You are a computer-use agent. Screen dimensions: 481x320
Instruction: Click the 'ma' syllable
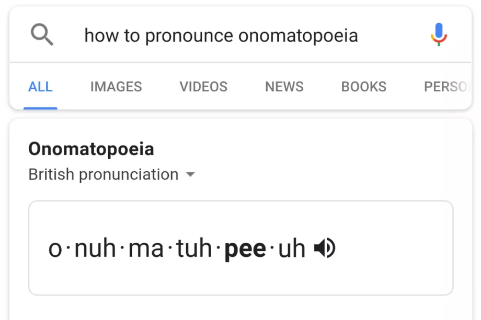[146, 249]
